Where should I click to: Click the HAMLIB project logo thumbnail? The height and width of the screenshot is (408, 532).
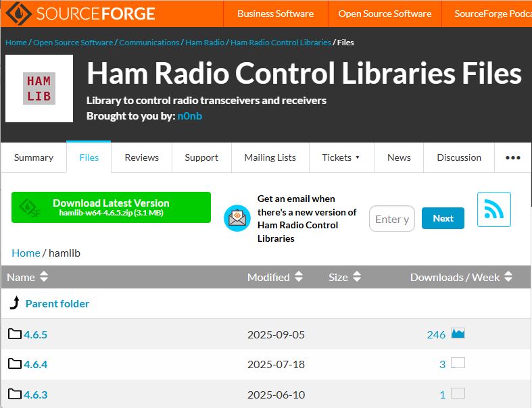[x=39, y=88]
